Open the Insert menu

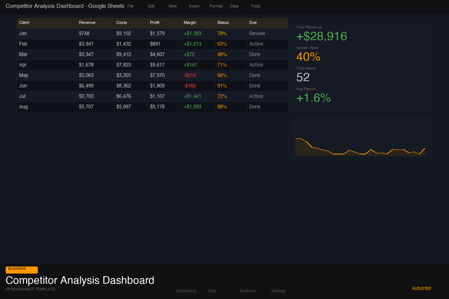tap(194, 6)
